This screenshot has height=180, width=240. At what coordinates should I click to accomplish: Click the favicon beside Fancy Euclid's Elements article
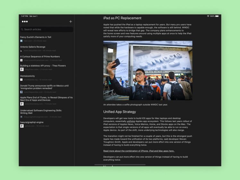click(21, 41)
